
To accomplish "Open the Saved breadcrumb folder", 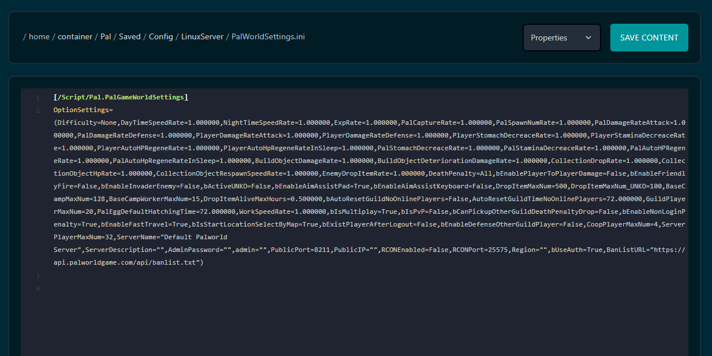I will click(x=130, y=36).
